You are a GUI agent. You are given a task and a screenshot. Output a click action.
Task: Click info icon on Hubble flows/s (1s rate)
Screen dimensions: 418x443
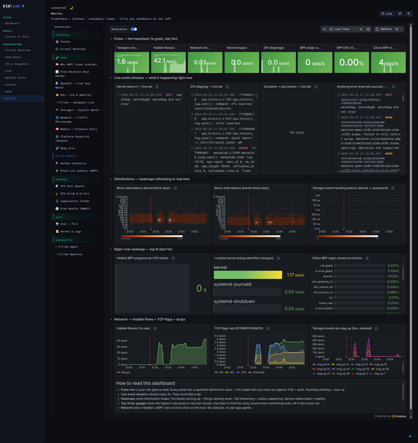(155, 328)
